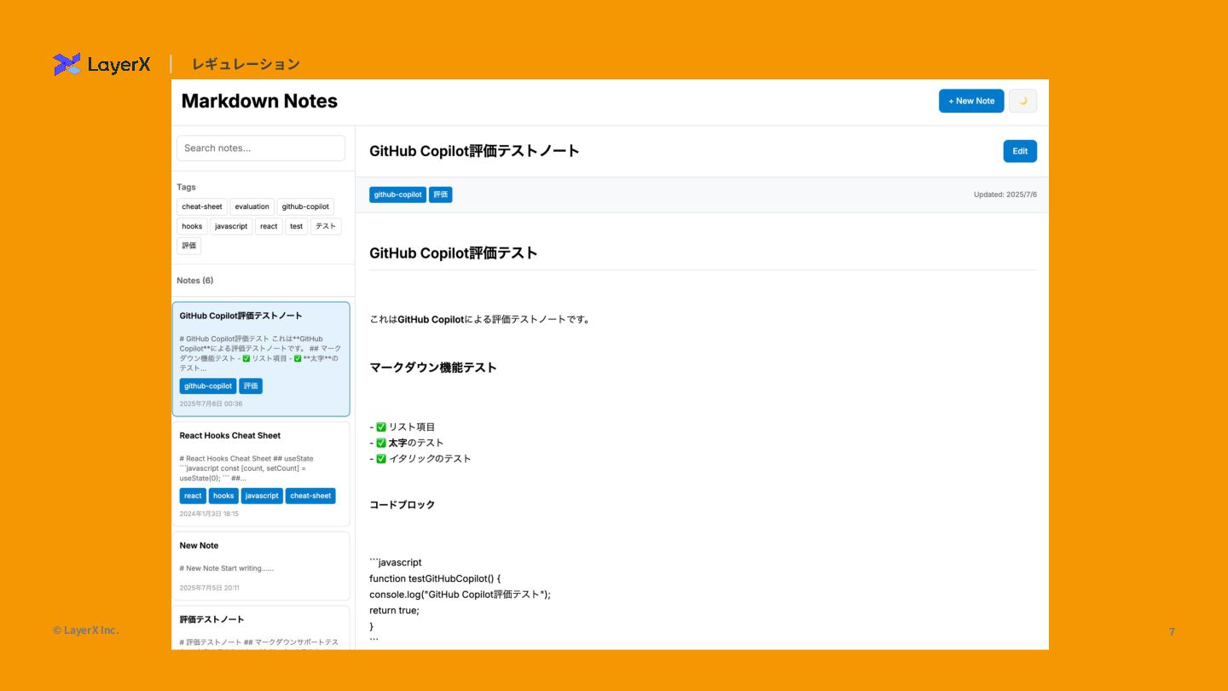The height and width of the screenshot is (691, 1228).
Task: Click the javascript tag on React Hooks card
Action: pyautogui.click(x=262, y=496)
